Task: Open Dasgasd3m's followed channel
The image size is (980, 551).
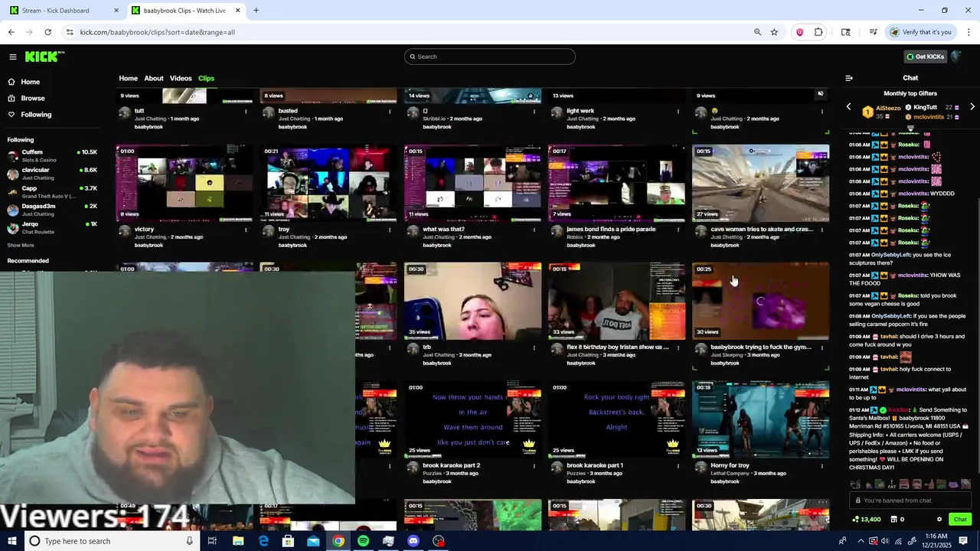Action: point(52,210)
